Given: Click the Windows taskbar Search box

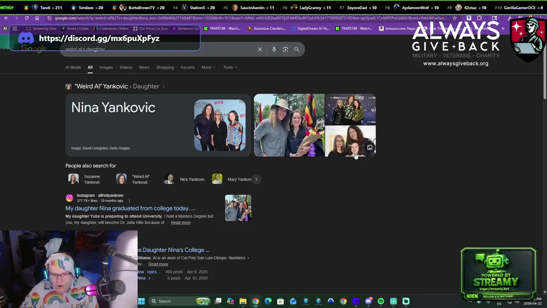Looking at the screenshot, I should pos(181,301).
